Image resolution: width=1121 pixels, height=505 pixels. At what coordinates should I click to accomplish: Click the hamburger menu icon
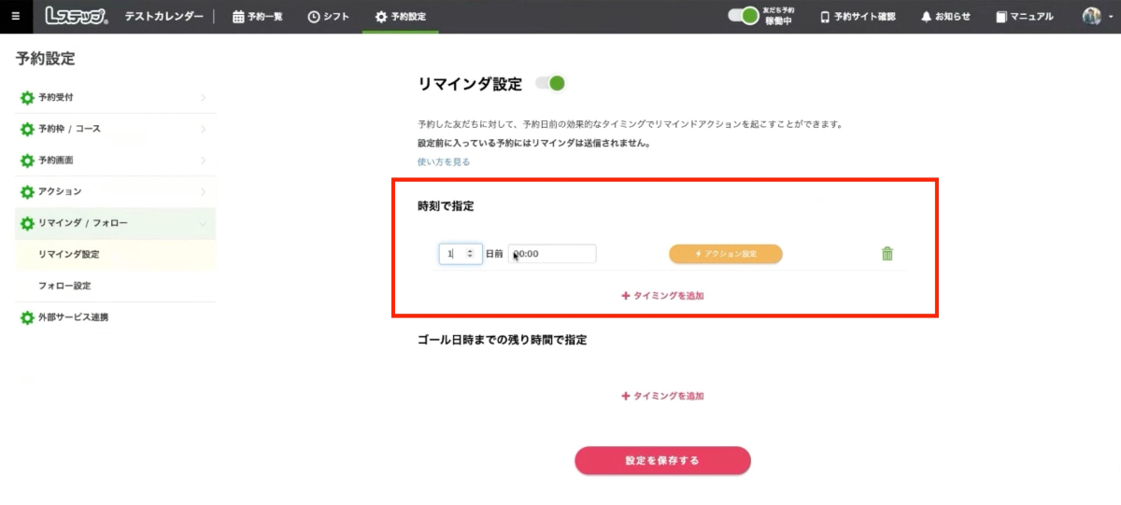click(x=15, y=16)
